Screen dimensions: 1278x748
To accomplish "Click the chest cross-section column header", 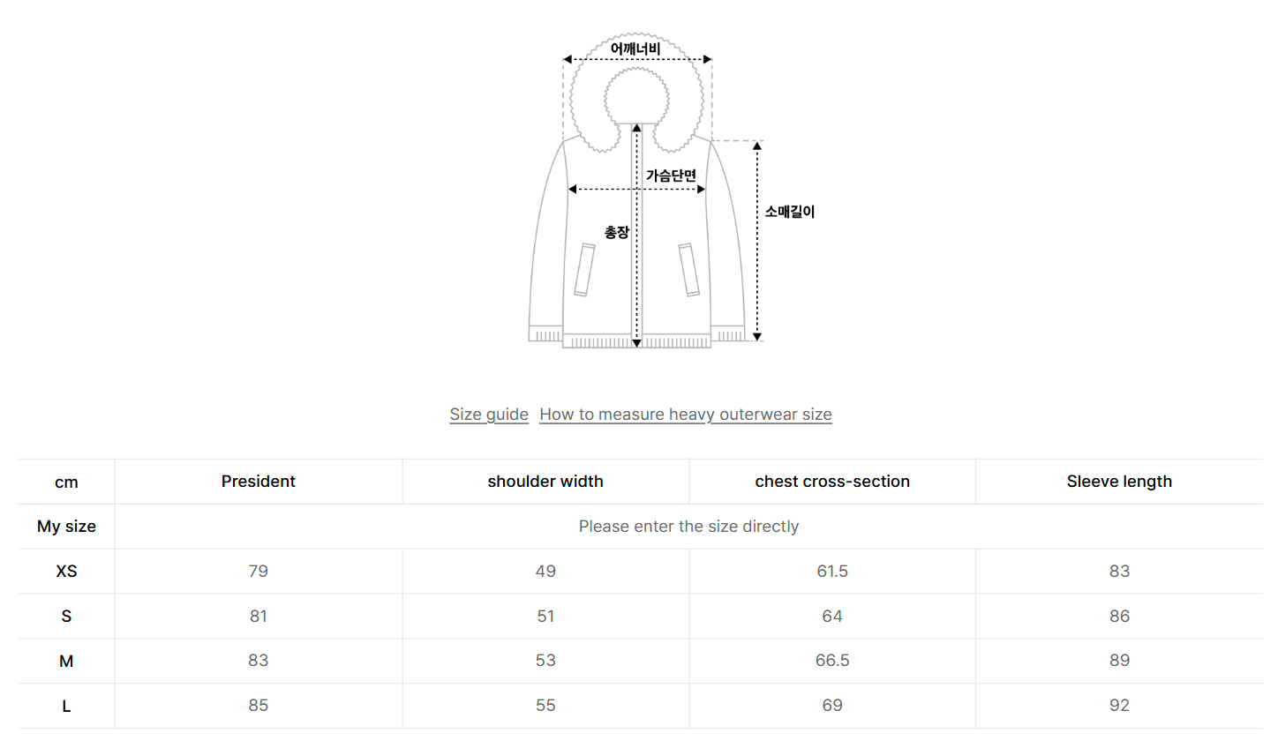I will point(832,482).
